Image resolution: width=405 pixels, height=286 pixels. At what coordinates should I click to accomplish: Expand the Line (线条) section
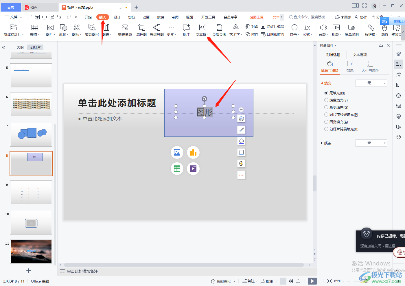tap(321, 143)
